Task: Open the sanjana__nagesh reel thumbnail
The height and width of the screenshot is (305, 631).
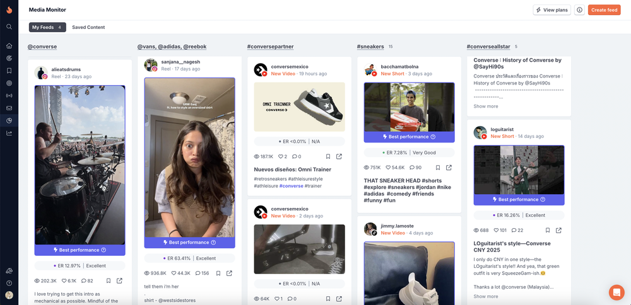Action: pos(189,158)
